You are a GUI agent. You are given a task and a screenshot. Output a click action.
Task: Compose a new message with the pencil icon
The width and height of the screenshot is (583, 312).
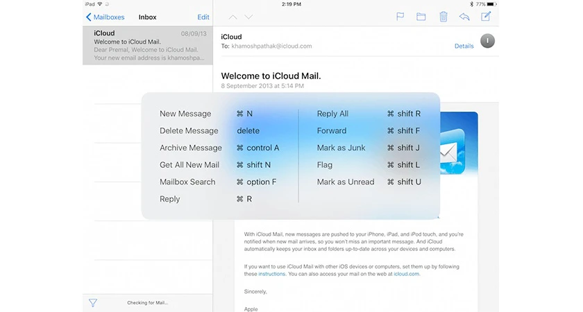click(x=486, y=17)
